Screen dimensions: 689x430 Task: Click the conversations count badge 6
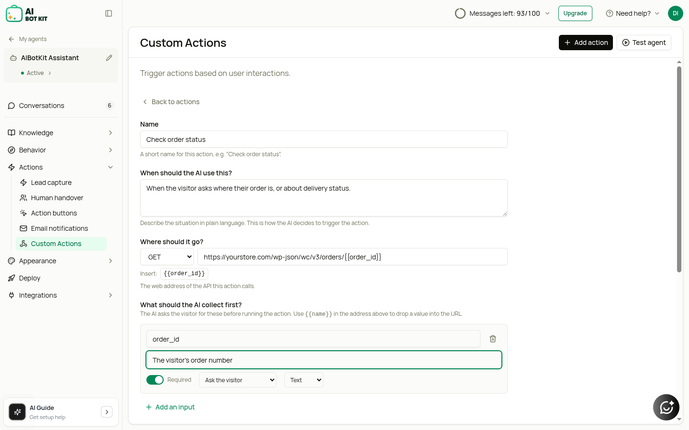[110, 106]
